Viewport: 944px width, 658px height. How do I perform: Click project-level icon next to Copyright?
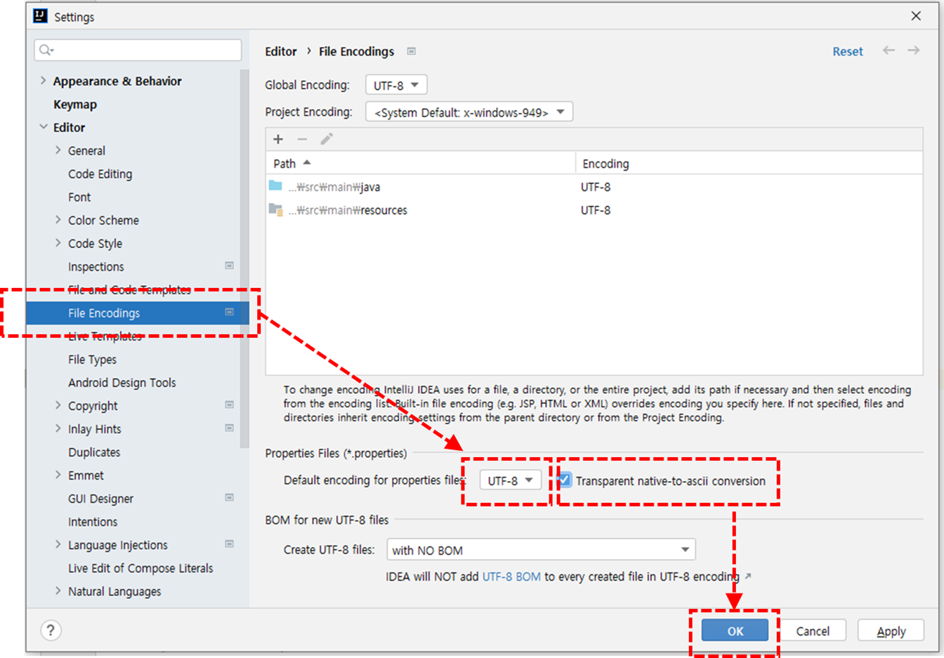pos(229,405)
